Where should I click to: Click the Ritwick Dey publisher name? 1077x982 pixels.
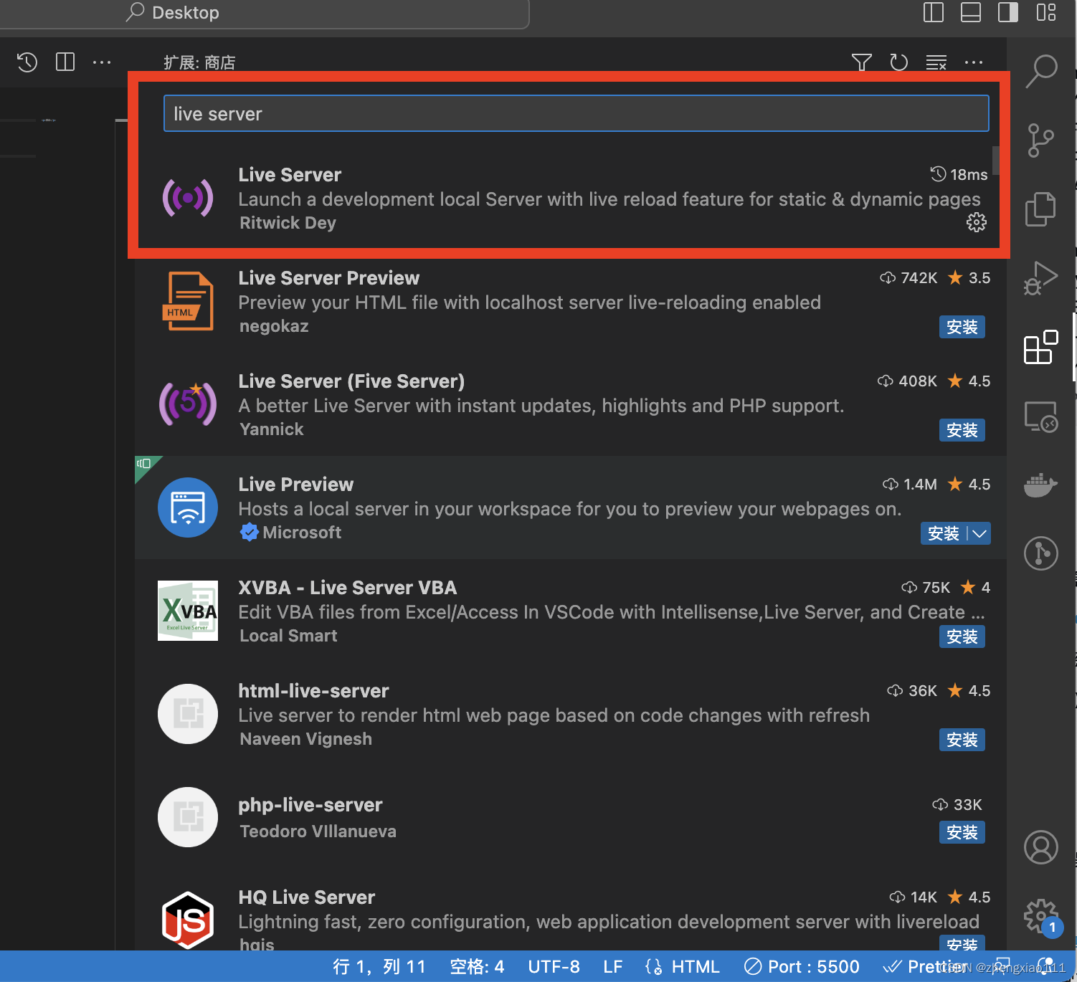[x=288, y=223]
